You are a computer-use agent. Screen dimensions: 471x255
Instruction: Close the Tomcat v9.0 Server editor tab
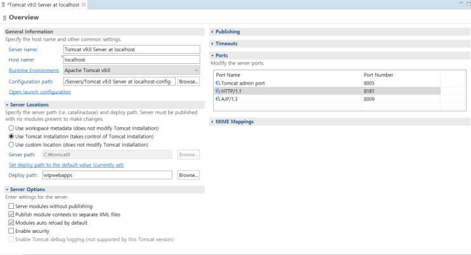(x=84, y=4)
